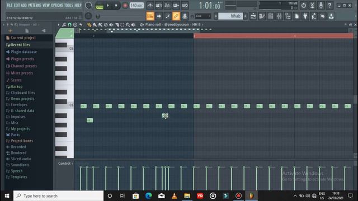Screen dimensions: 358x201
Task: Toggle overdub blend recording icon
Action: (176, 5)
